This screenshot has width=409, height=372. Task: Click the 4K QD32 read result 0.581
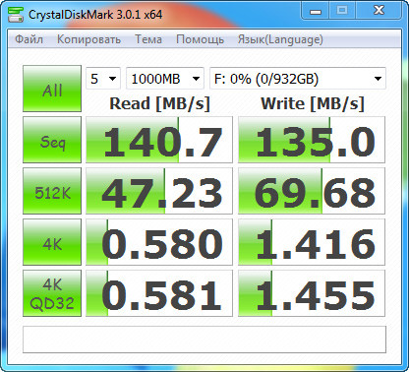pos(159,293)
